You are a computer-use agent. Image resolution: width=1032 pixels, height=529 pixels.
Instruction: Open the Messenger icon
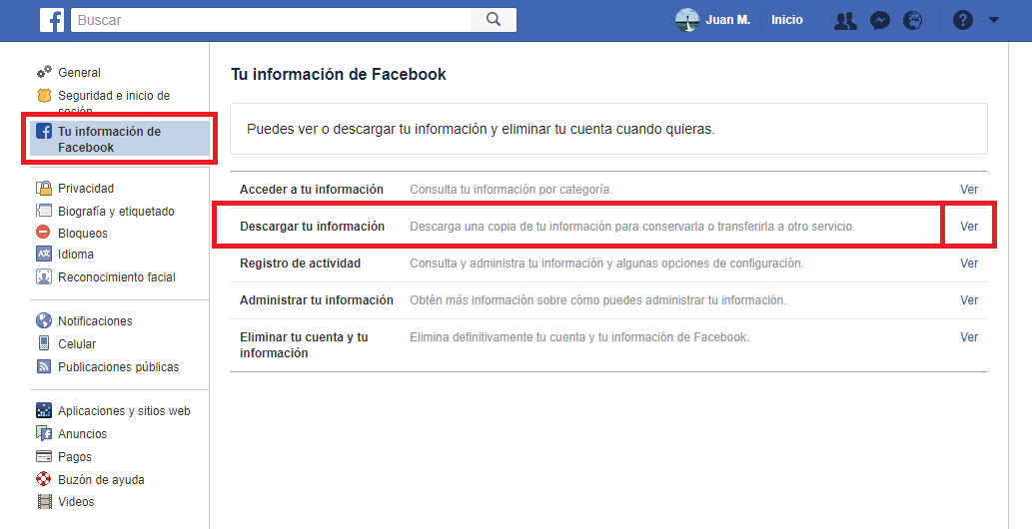pyautogui.click(x=880, y=21)
